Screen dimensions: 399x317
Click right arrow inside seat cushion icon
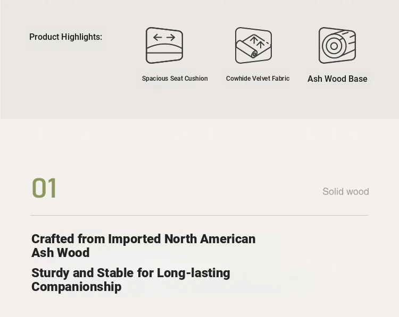[x=171, y=37]
